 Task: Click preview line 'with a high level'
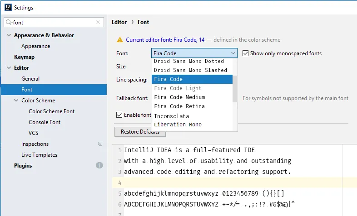pos(208,161)
